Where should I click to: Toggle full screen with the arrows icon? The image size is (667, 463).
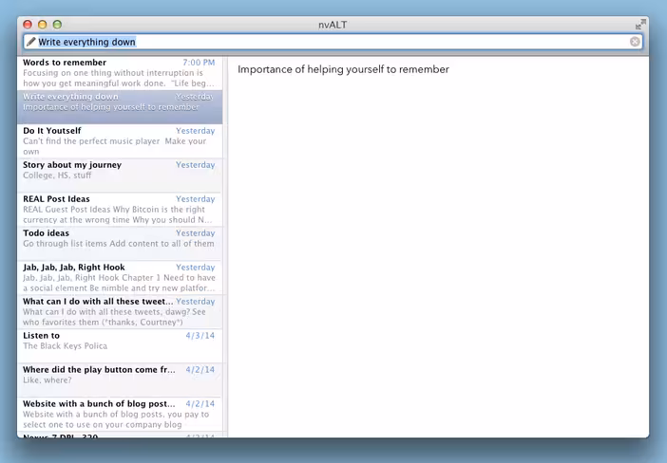(x=640, y=25)
